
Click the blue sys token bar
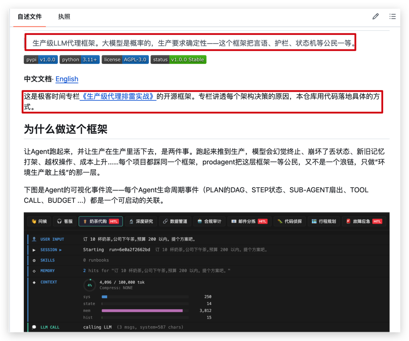[x=105, y=297]
